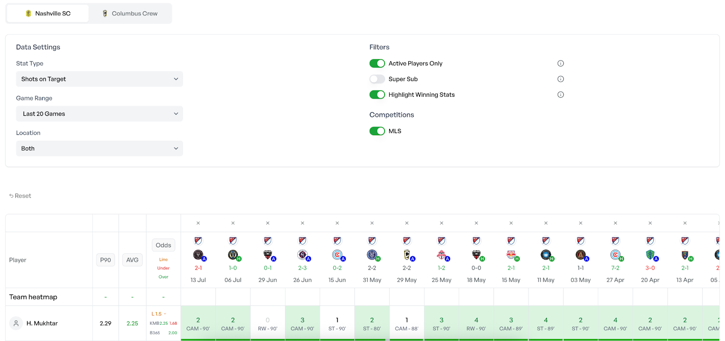725x341 pixels.
Task: Select the Nashville SC tab
Action: pyautogui.click(x=48, y=14)
